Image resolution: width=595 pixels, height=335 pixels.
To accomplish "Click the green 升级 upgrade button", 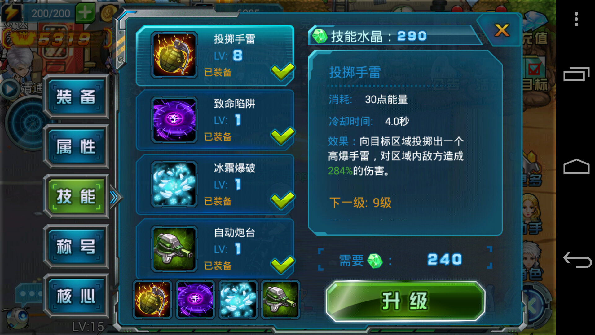I will pyautogui.click(x=405, y=301).
